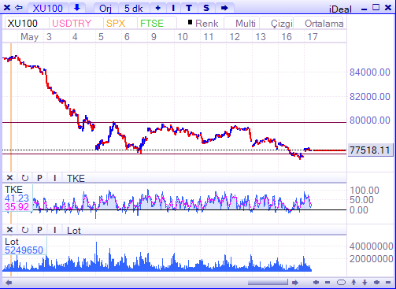Refresh the Lot indicator panel
Image resolution: width=396 pixels, height=289 pixels.
click(x=25, y=230)
